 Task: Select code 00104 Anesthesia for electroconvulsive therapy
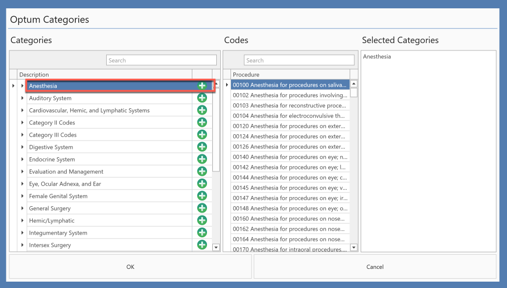(290, 116)
